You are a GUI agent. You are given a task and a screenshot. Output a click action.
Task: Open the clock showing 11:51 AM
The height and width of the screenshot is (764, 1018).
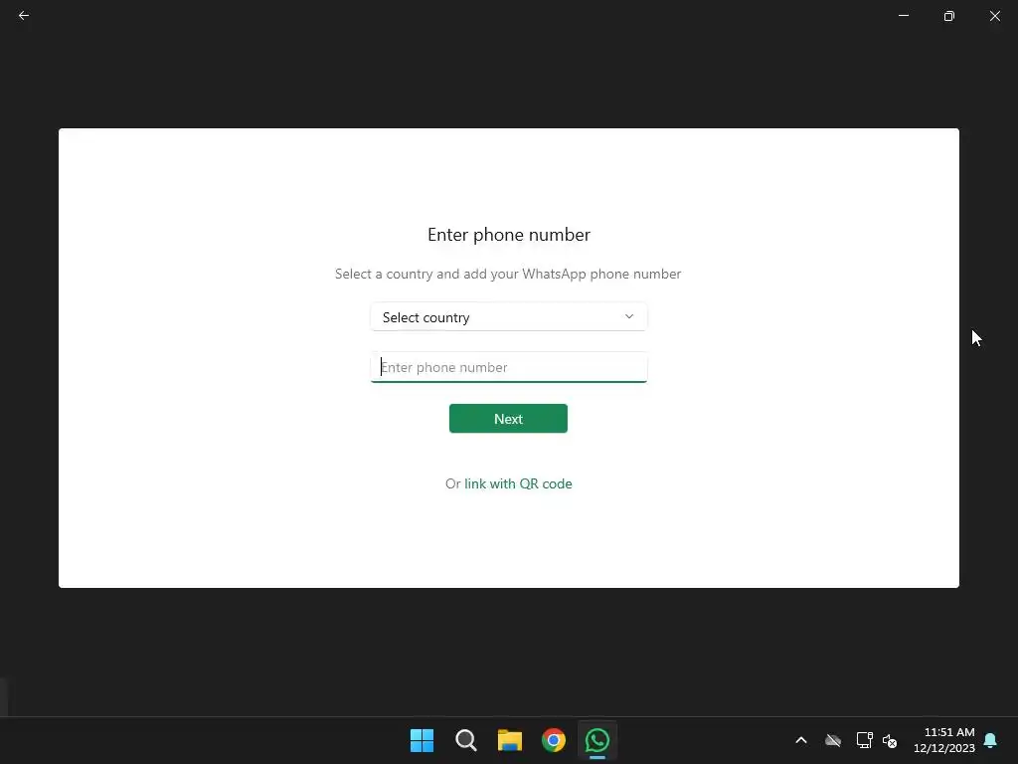(x=944, y=740)
